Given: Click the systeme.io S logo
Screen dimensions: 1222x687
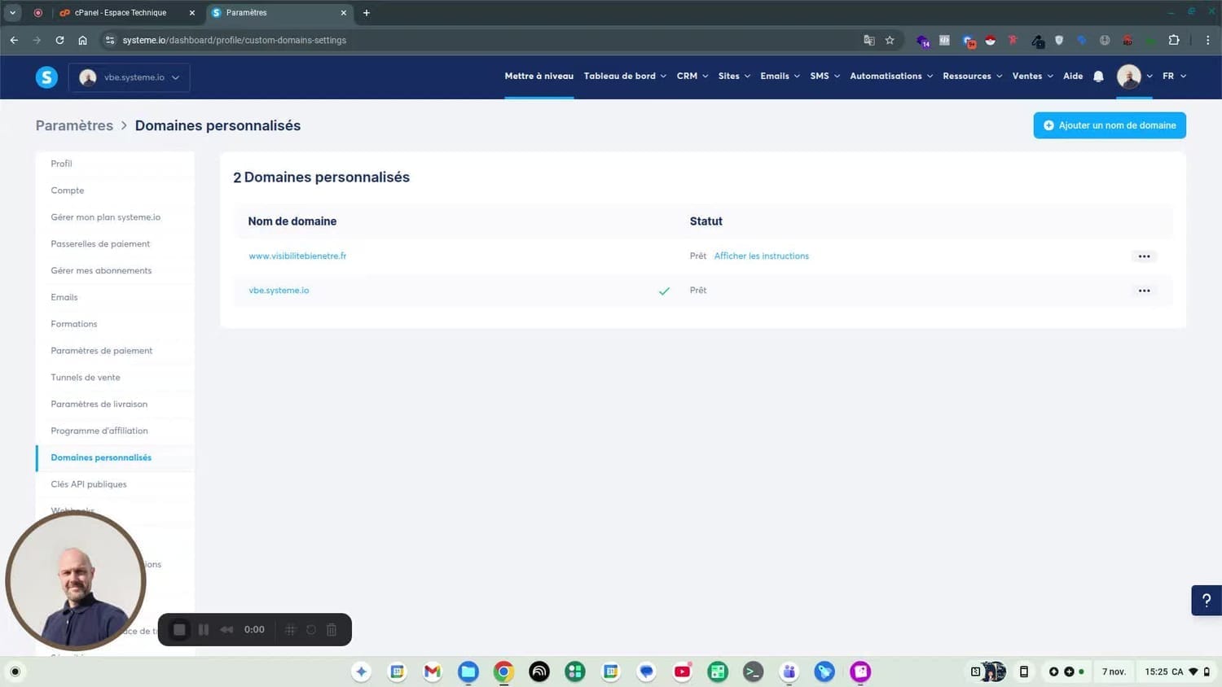Looking at the screenshot, I should tap(46, 77).
